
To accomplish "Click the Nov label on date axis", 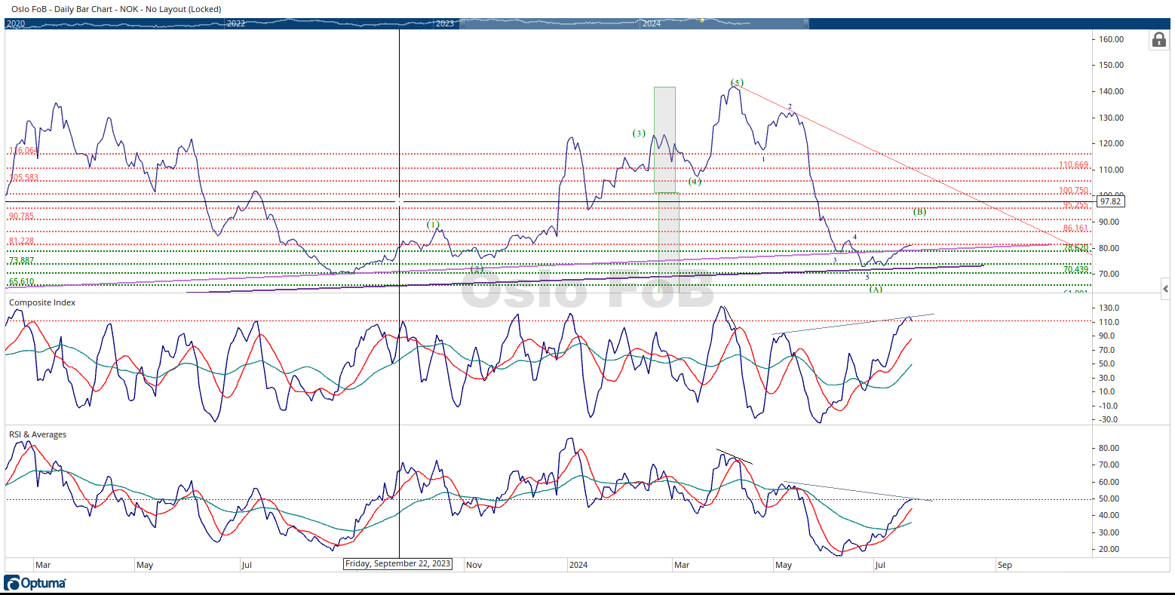I will pyautogui.click(x=474, y=565).
